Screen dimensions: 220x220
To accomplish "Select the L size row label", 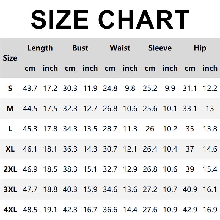I will click(x=10, y=129).
